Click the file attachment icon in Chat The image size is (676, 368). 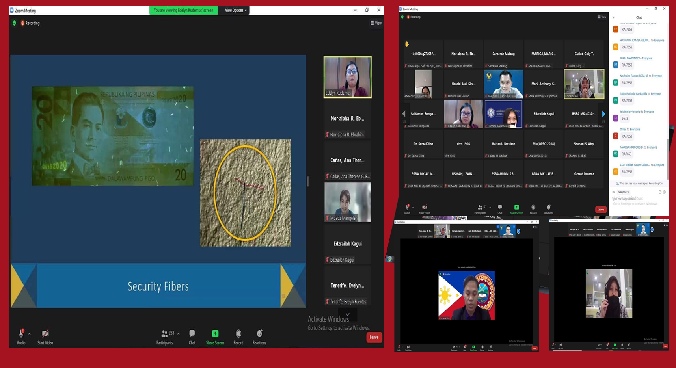click(660, 192)
